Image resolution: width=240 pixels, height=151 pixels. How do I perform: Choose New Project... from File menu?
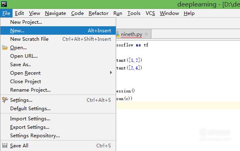[58, 22]
